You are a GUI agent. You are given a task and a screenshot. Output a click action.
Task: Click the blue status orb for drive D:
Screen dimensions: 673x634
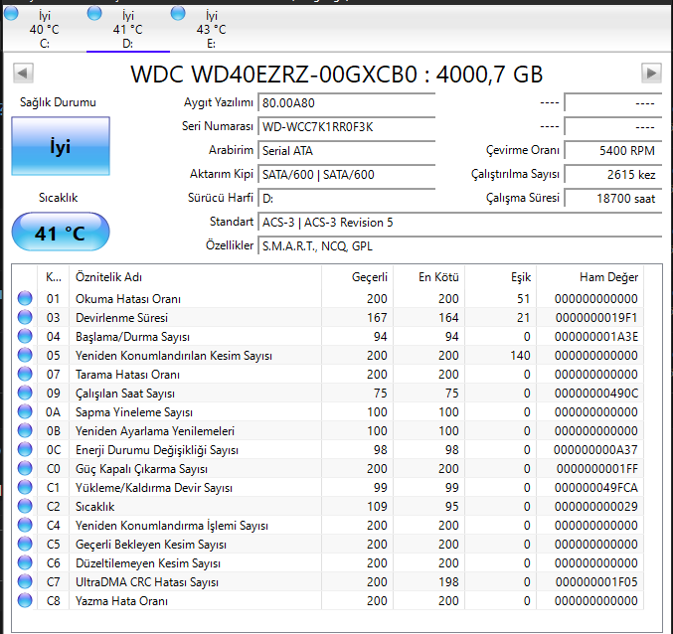(94, 13)
